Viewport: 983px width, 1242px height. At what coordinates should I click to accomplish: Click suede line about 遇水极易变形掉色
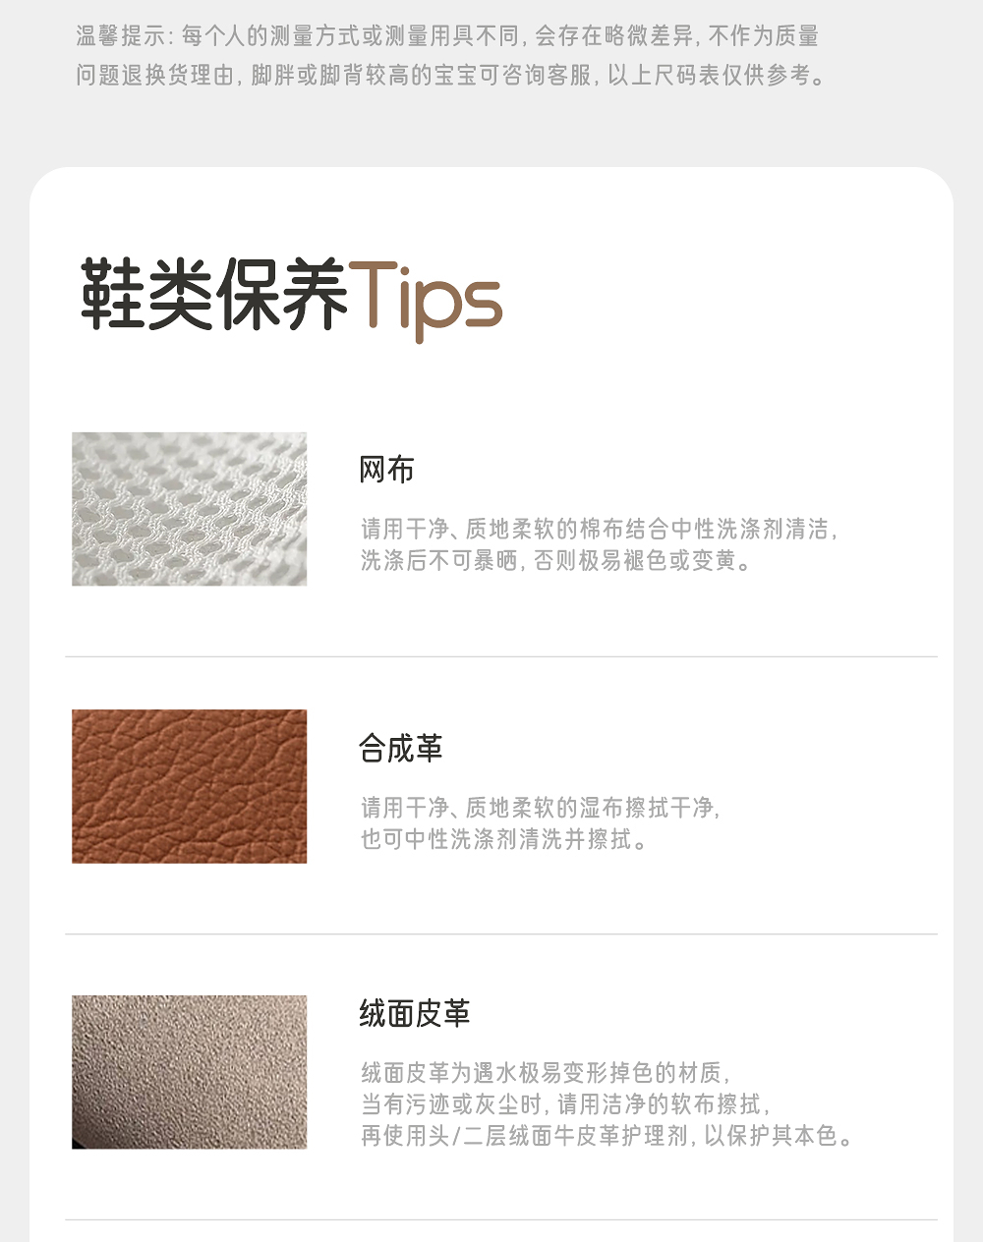coord(546,1072)
